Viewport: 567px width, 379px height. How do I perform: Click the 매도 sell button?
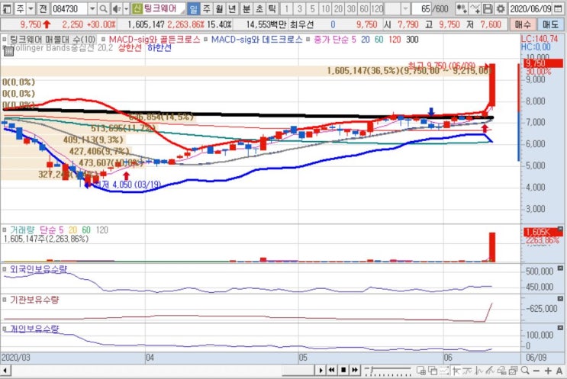tap(550, 24)
